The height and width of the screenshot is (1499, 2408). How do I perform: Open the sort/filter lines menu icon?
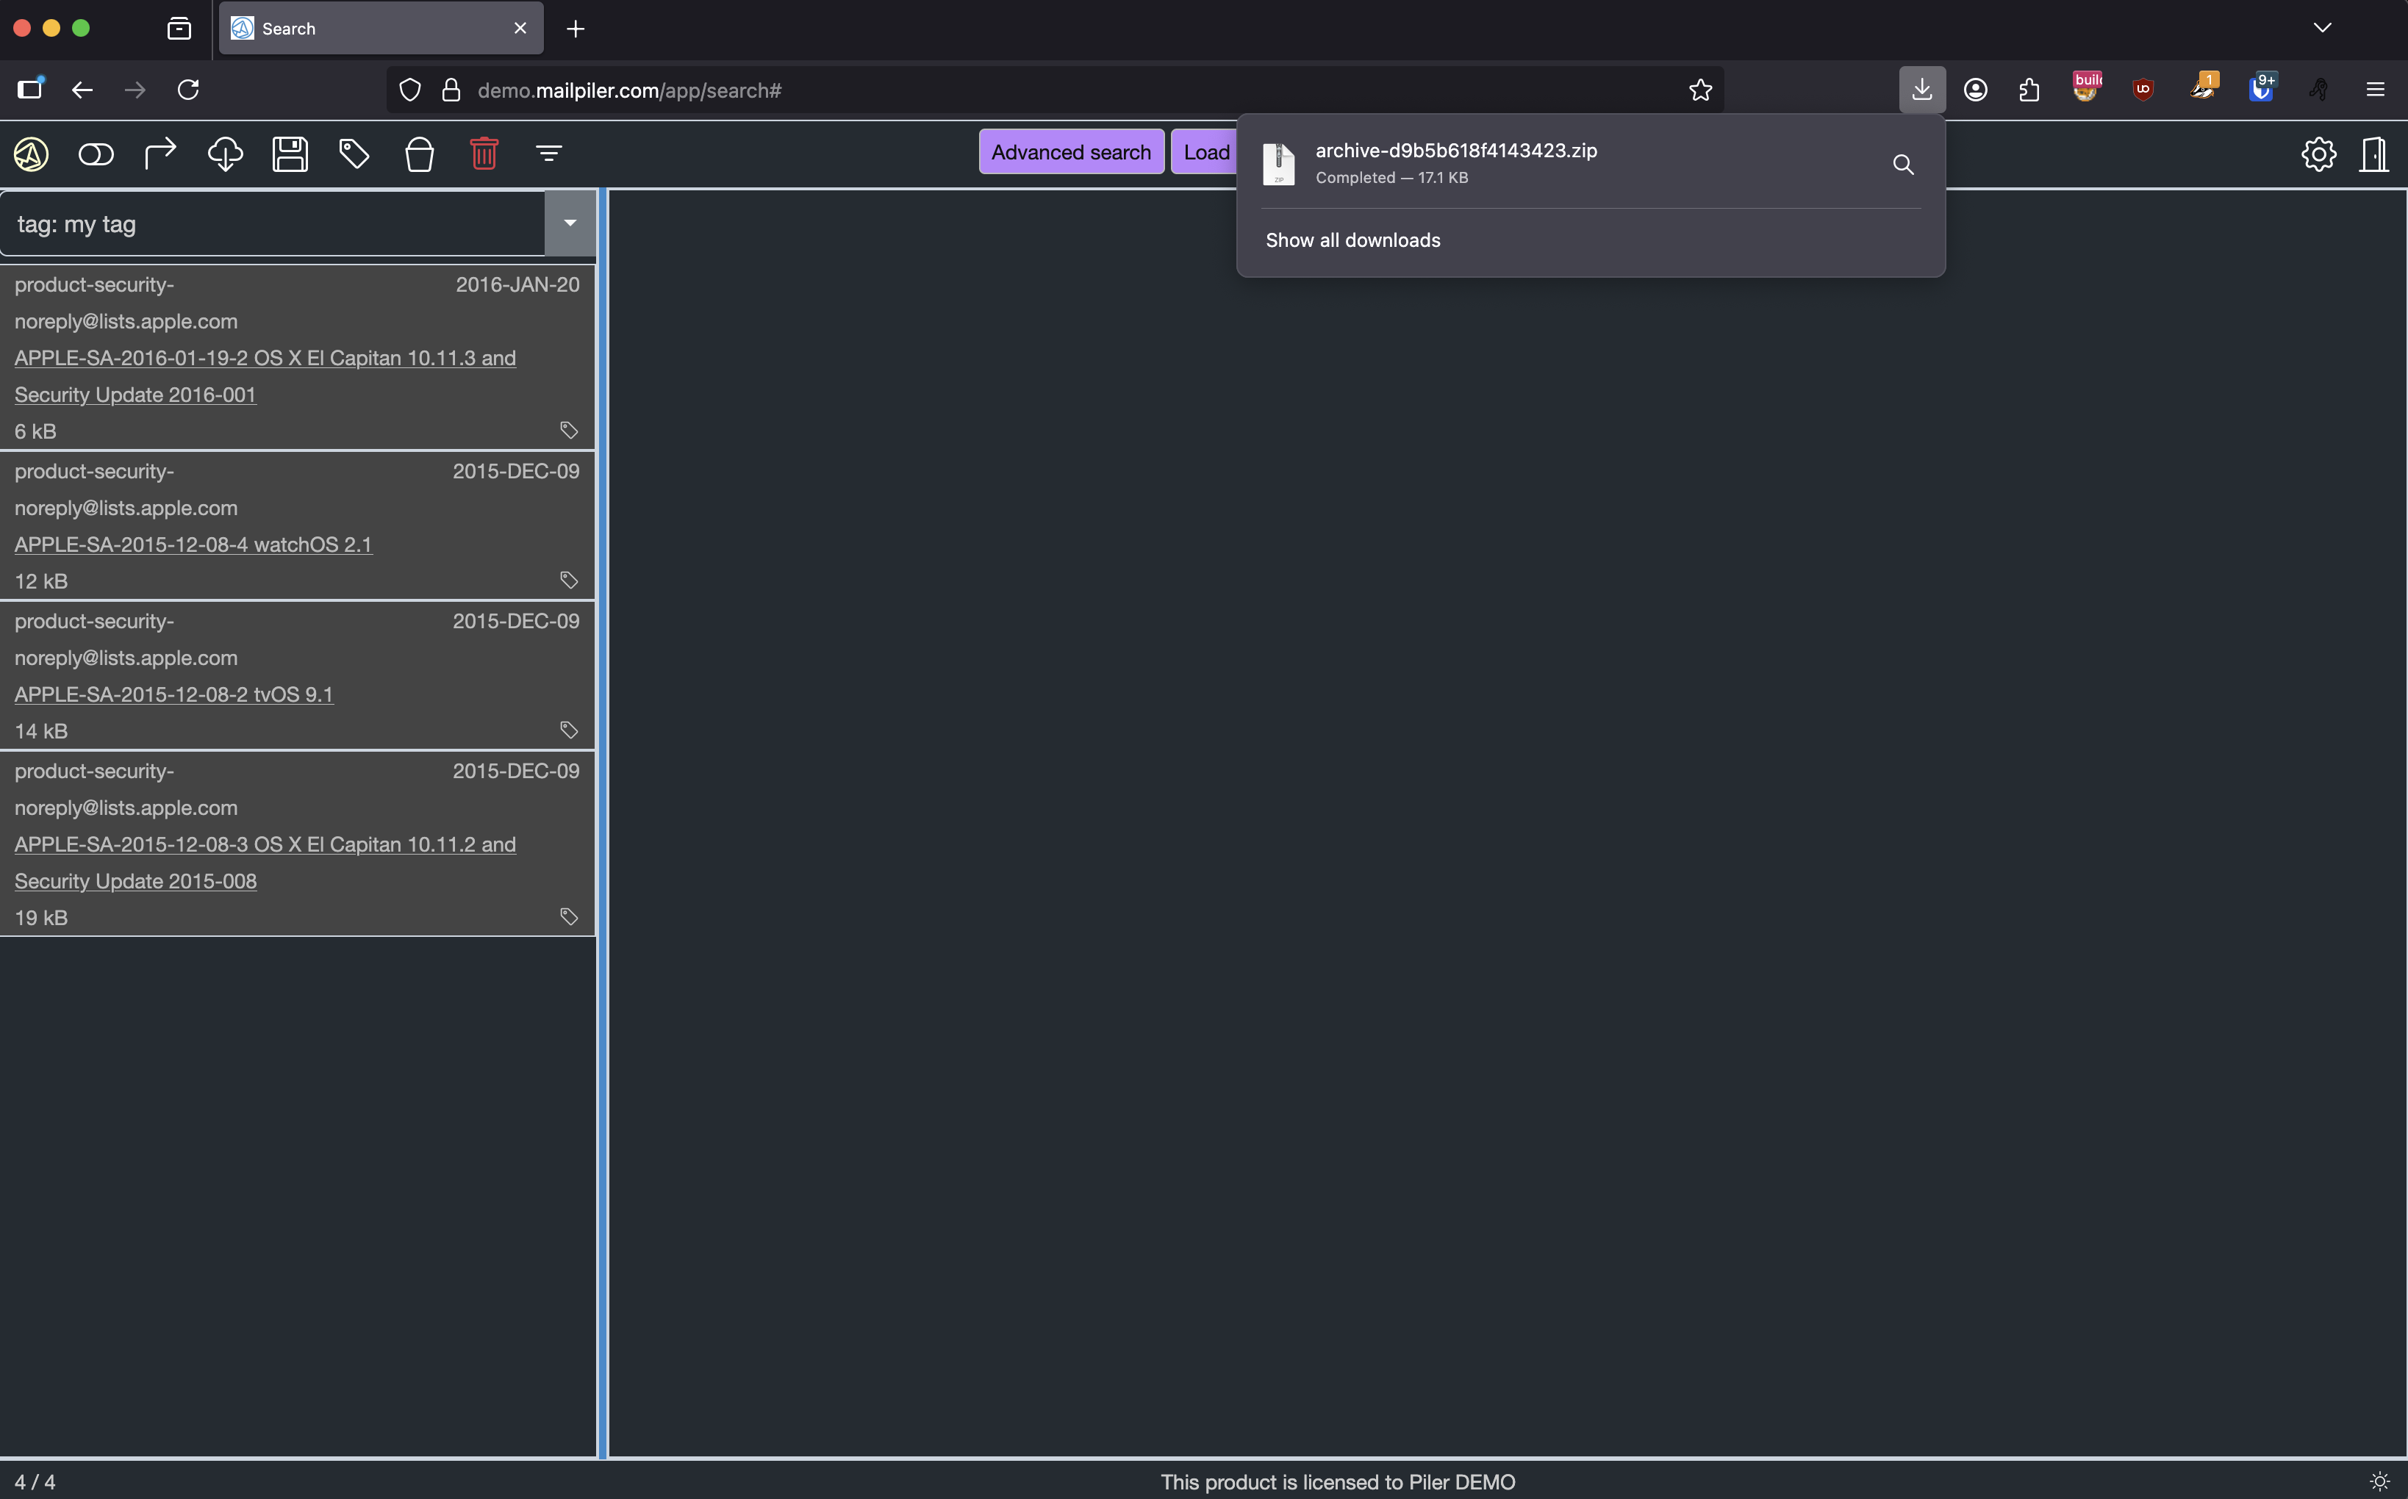click(x=548, y=154)
